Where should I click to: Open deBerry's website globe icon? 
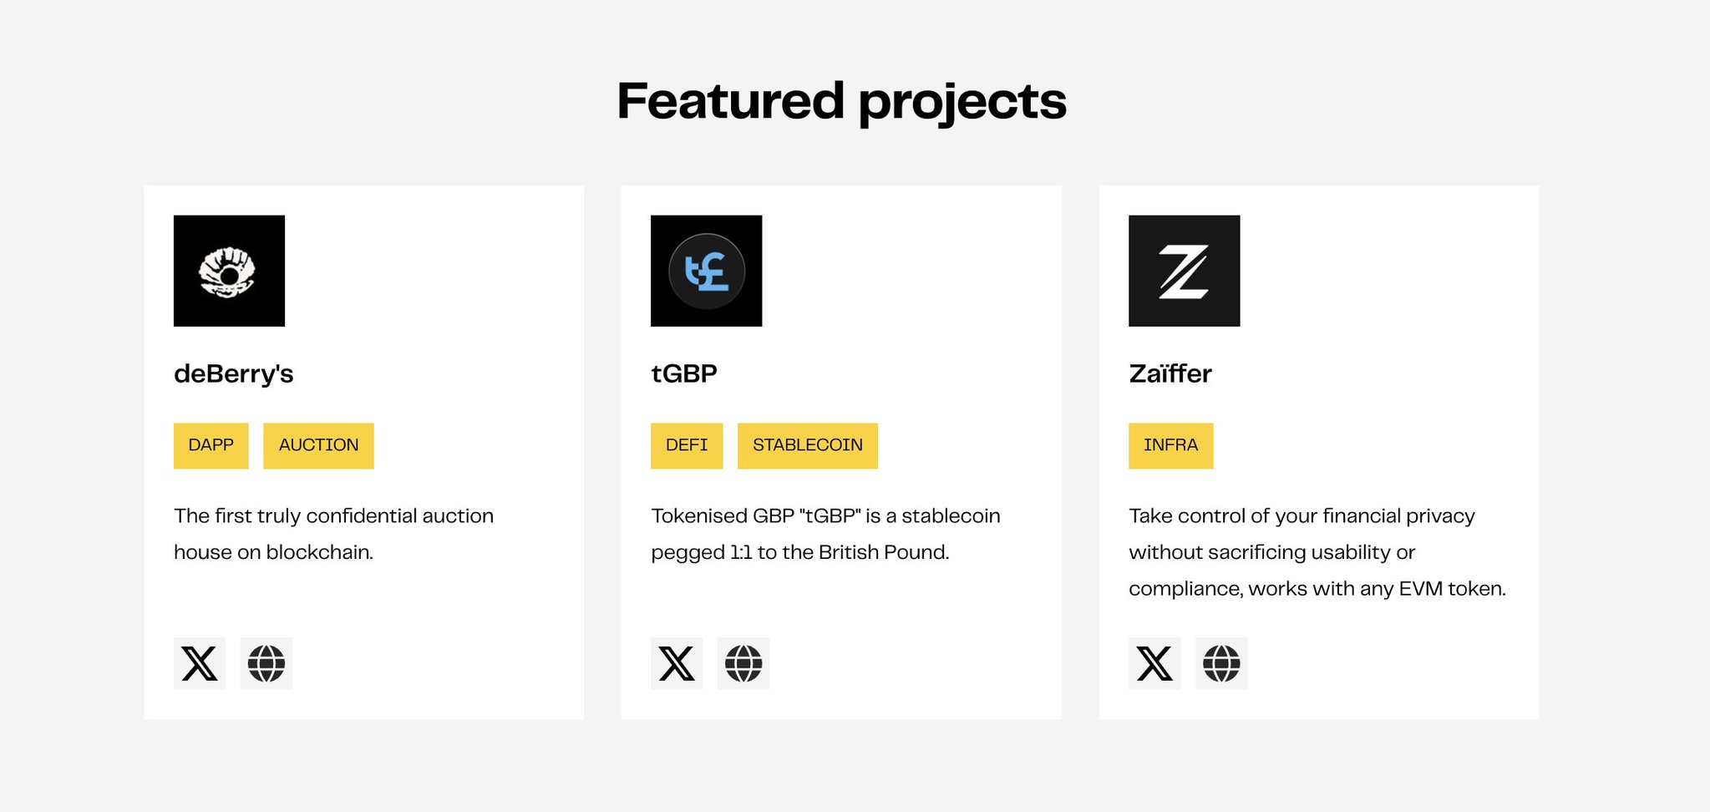pos(266,663)
